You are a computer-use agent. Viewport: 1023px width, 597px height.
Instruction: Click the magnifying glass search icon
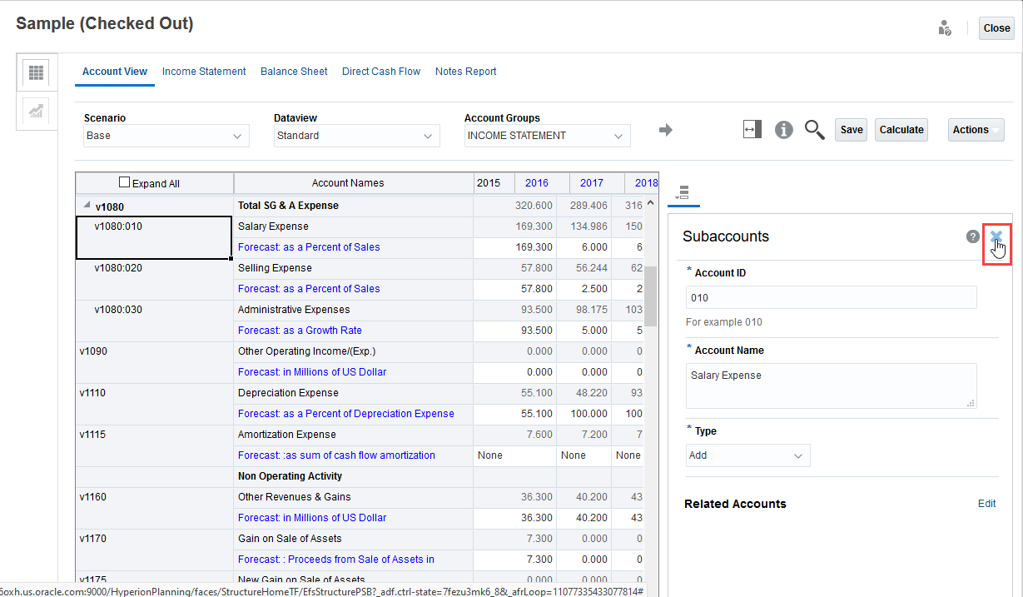814,130
